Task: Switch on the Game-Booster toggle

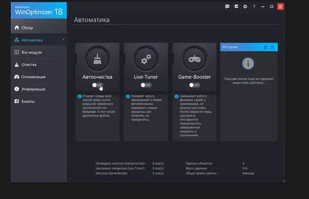Action: (194, 85)
